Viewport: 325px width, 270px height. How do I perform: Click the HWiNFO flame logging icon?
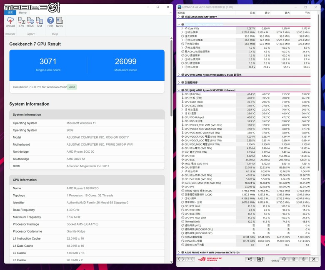pos(260,259)
